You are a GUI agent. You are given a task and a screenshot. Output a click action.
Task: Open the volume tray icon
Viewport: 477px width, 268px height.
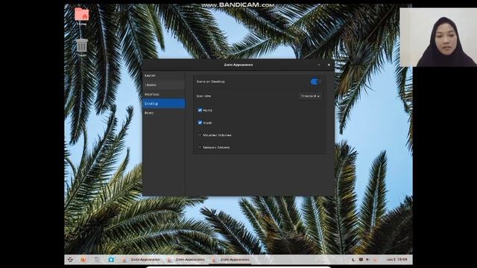tap(367, 260)
